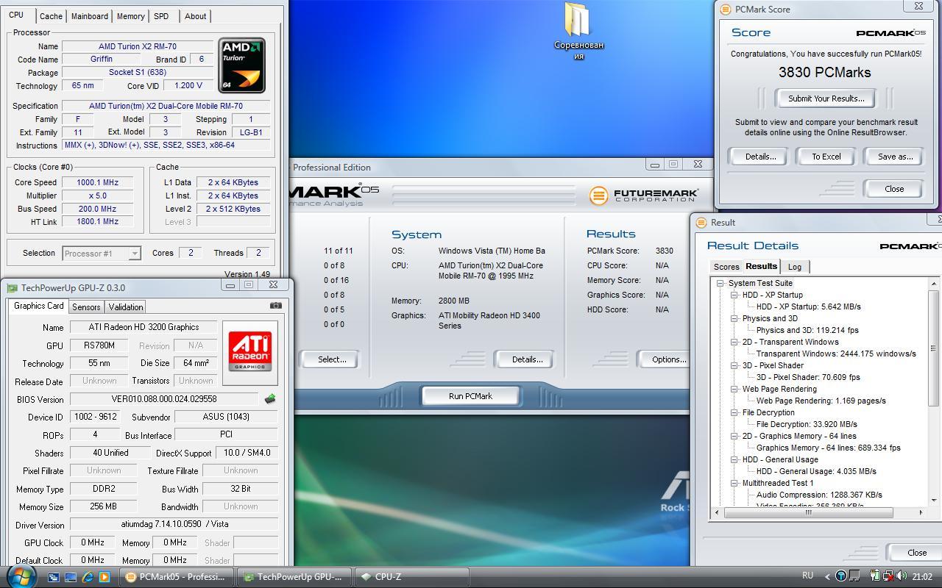Switch to PCMark05 taskbar button
This screenshot has height=588, width=942.
177,577
